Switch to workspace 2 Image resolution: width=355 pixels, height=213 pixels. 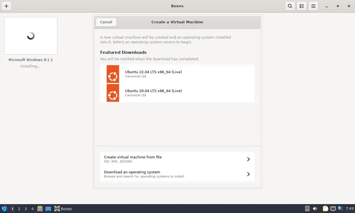[x=19, y=209]
